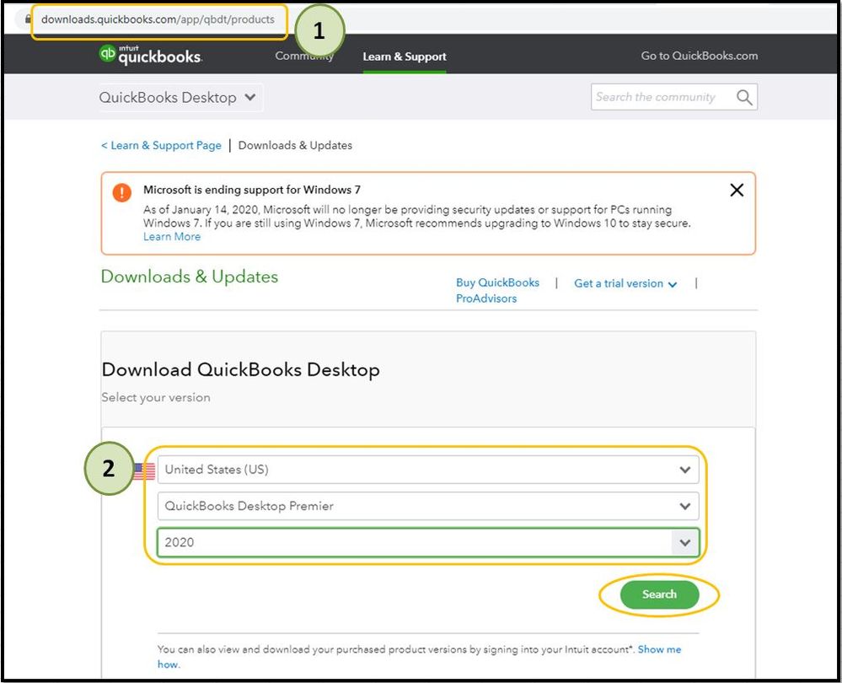Image resolution: width=842 pixels, height=683 pixels.
Task: Open the Community tab
Action: coord(304,56)
